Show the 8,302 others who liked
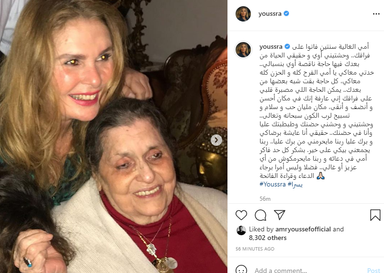 [268, 238]
